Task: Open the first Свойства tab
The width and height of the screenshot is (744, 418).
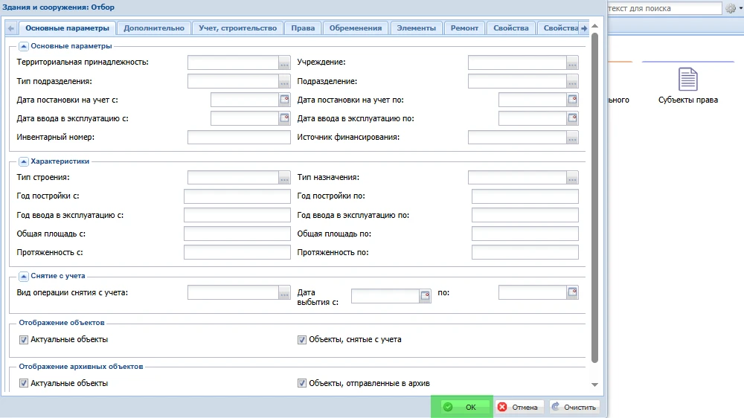Action: point(511,28)
